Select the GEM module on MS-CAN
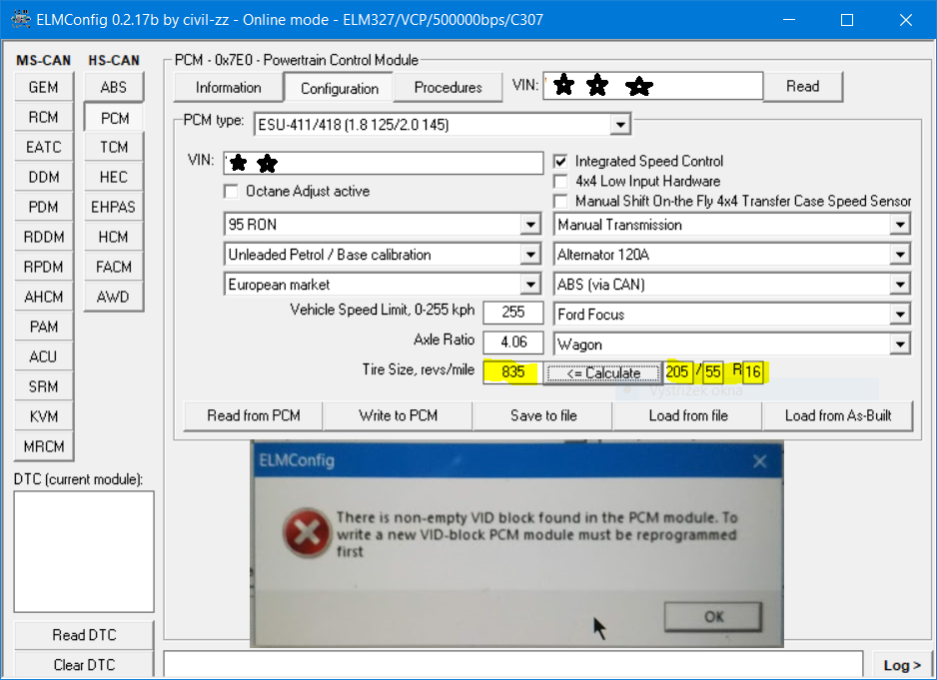937x680 pixels. pyautogui.click(x=43, y=88)
